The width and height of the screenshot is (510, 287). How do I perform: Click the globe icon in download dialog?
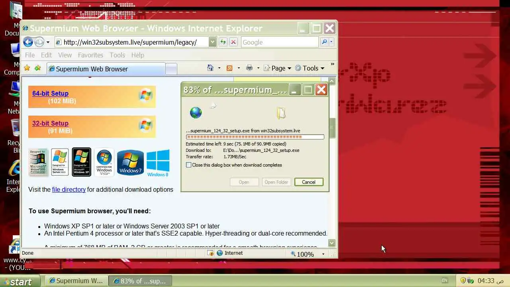196,112
